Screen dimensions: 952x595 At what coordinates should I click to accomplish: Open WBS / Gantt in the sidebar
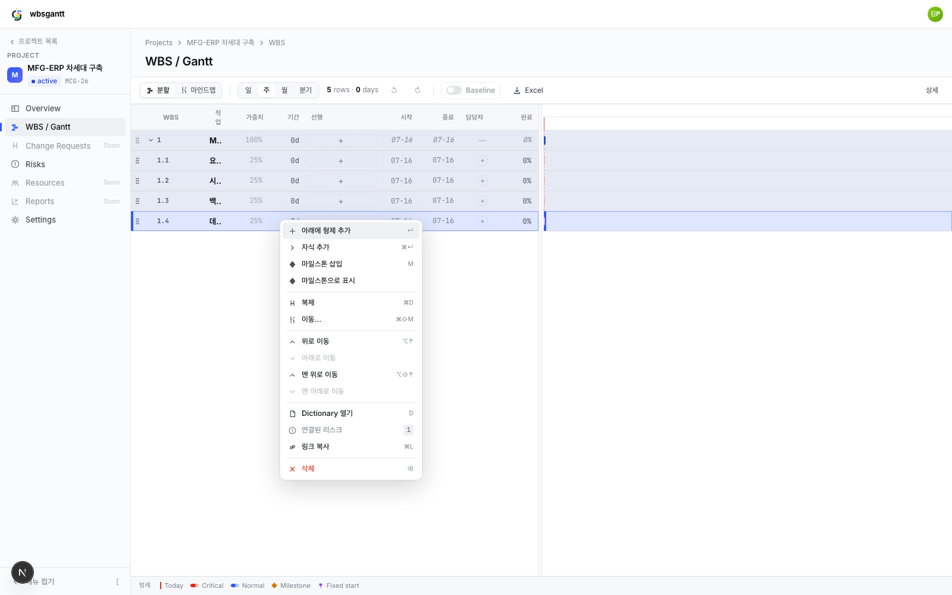pos(65,127)
